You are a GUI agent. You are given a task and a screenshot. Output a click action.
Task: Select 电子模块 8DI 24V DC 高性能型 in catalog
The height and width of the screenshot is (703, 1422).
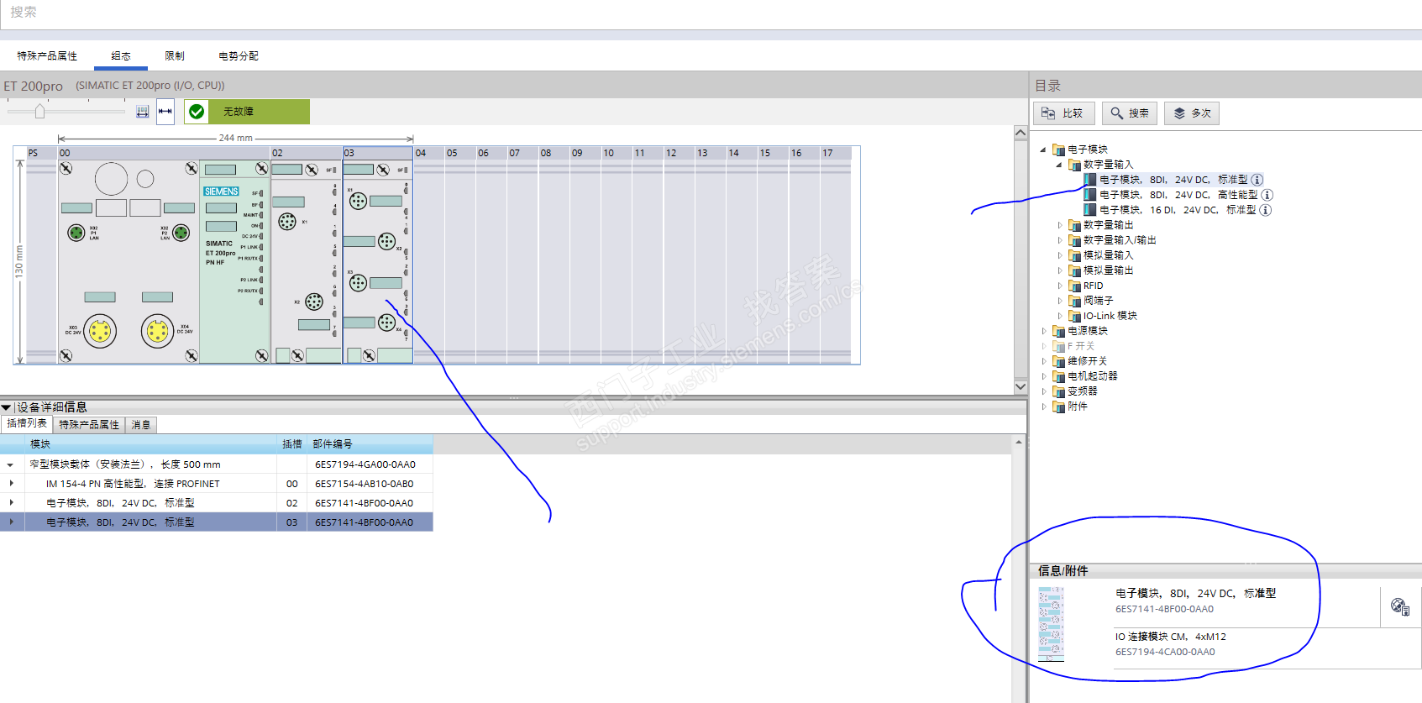(x=1178, y=195)
